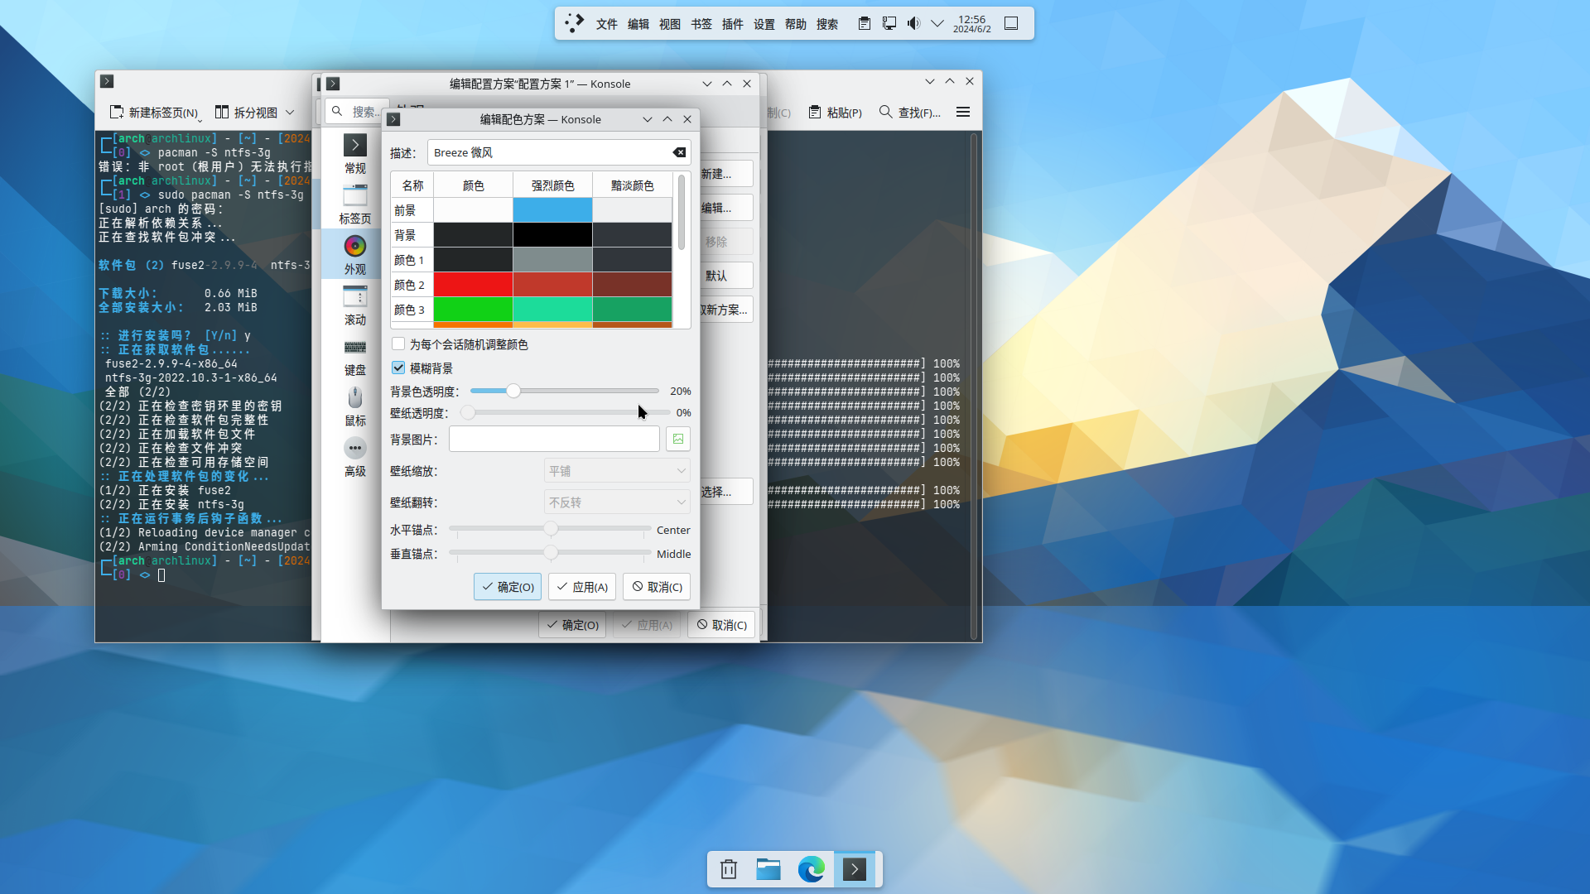Clear the description field text
1590x894 pixels.
coord(679,152)
